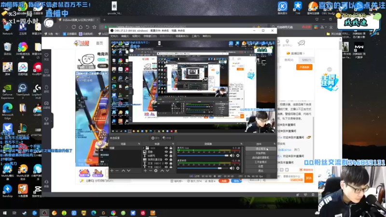Viewport: 386px width, 217px height.
Task: Toggle the eye icon for QQ群号 source
Action: [166, 155]
